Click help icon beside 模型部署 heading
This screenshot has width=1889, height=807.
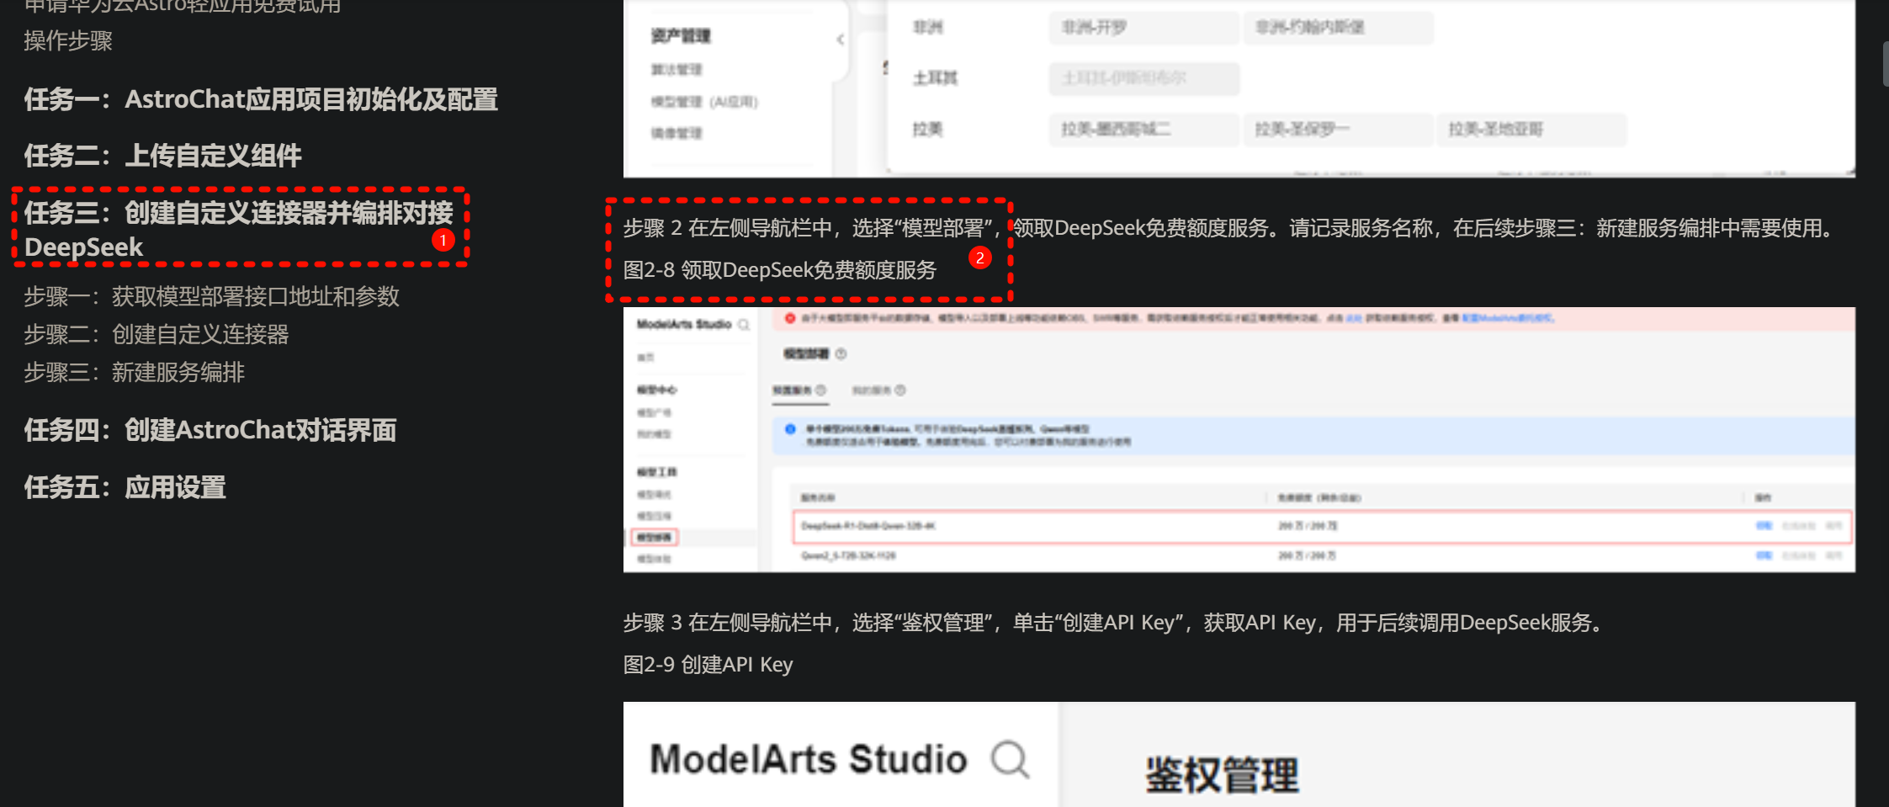841,354
